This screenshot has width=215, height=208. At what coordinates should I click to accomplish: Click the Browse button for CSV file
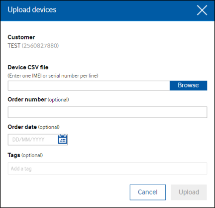point(188,85)
